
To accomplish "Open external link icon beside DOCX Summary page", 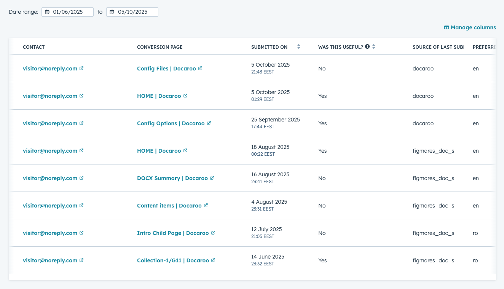I will click(212, 178).
